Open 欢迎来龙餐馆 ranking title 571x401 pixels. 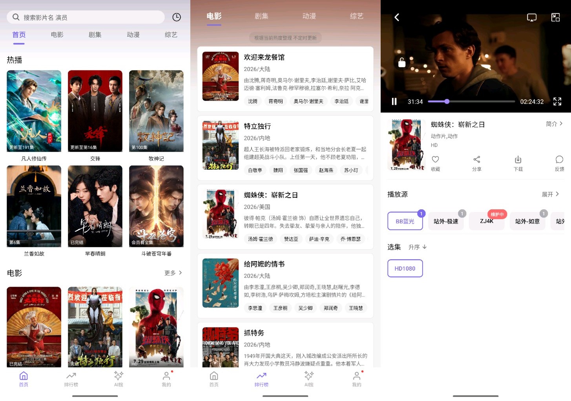click(x=264, y=57)
